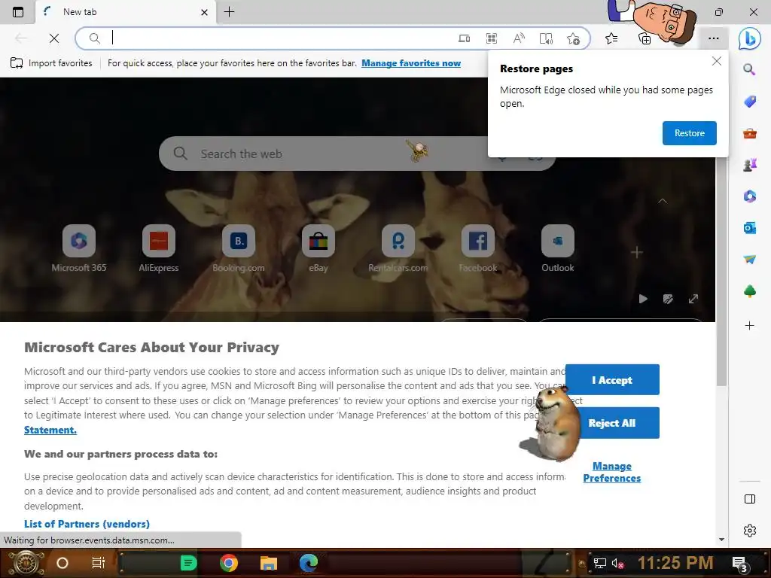This screenshot has width=771, height=578.
Task: Open sidebar Games chess icon
Action: coord(749,165)
